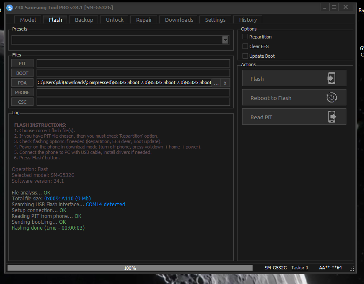Viewport: 364px width, 284px height.
Task: Open the Tasks: 0 link
Action: click(x=299, y=268)
